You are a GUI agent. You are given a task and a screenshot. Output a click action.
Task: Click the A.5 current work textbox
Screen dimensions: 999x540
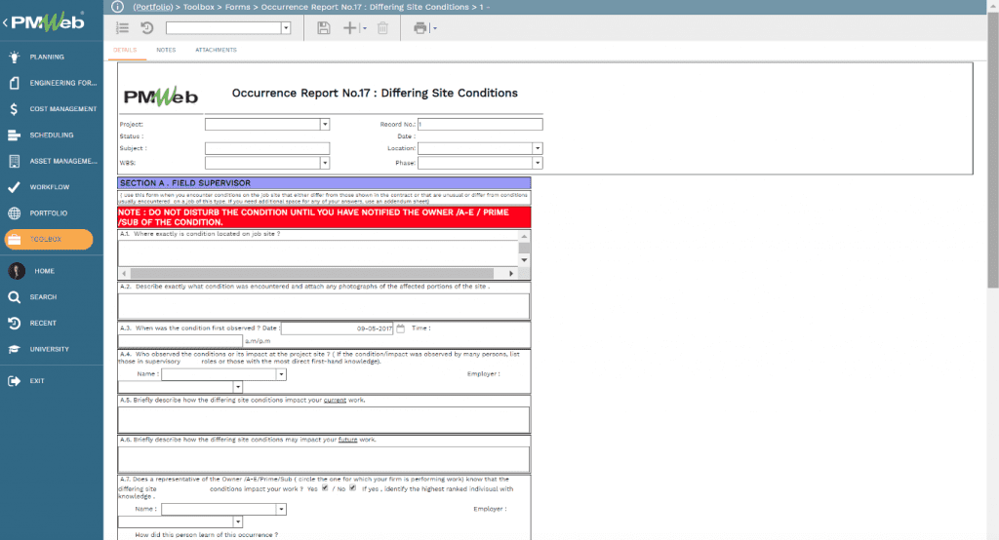(x=324, y=420)
